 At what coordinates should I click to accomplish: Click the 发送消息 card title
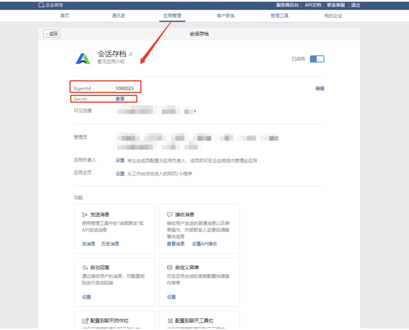point(100,215)
